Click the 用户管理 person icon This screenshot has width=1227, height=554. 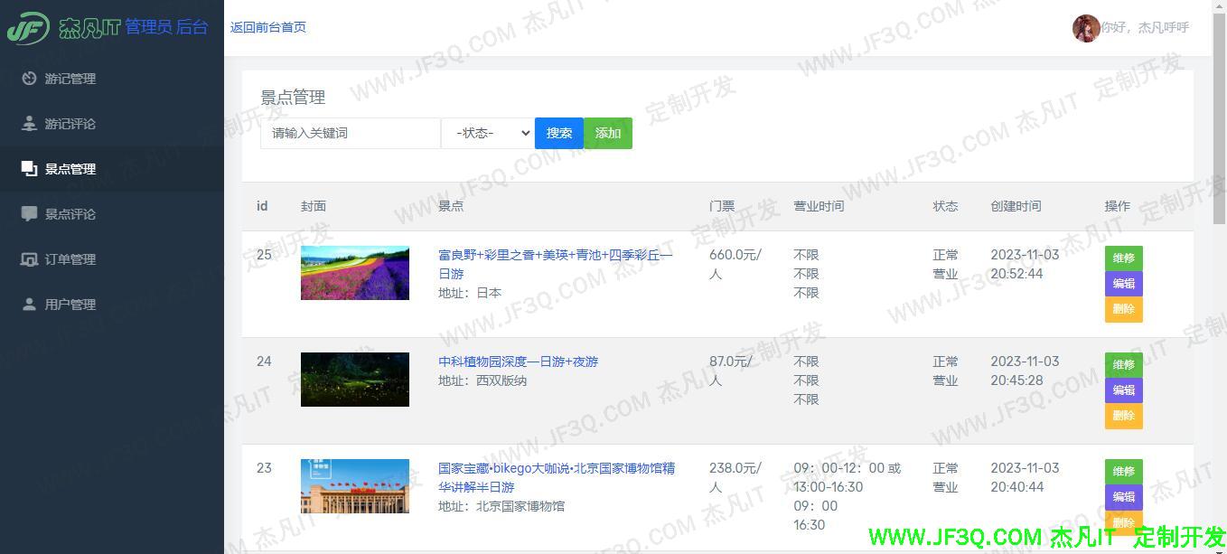[29, 305]
